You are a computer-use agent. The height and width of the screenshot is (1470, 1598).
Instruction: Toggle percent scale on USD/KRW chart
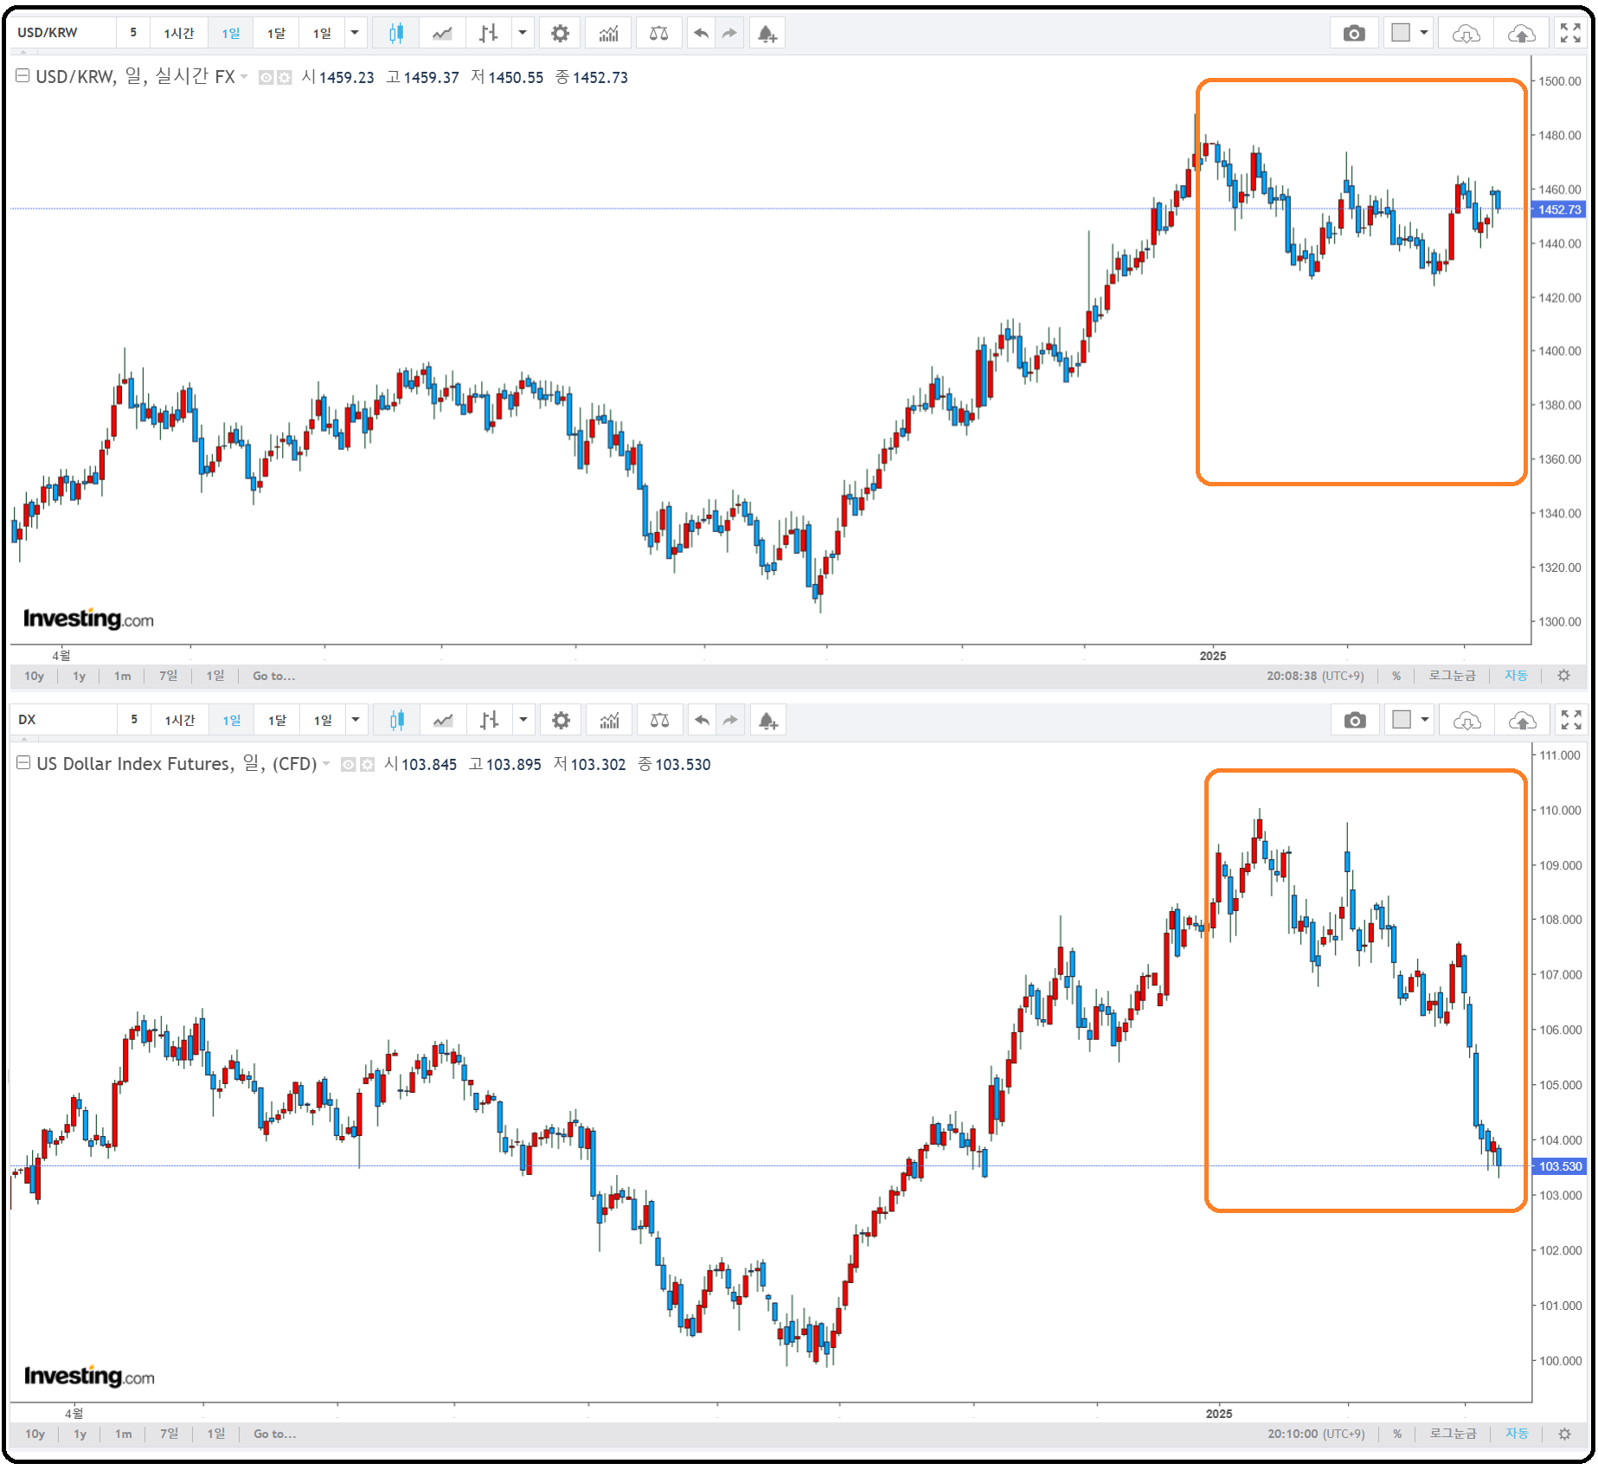(x=1396, y=676)
